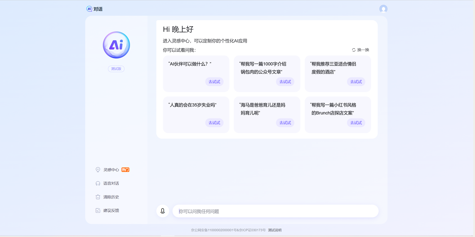The width and height of the screenshot is (475, 237).
Task: Try the "AI伙伴可以做什么" suggestion
Action: 214,82
